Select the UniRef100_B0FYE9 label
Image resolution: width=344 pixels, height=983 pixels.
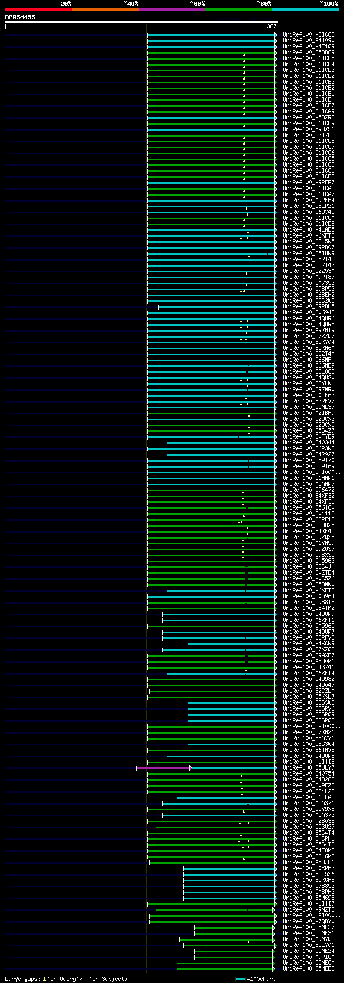[x=309, y=437]
